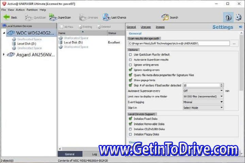245x163 pixels.
Task: Open the Search tool
Action: tap(170, 17)
